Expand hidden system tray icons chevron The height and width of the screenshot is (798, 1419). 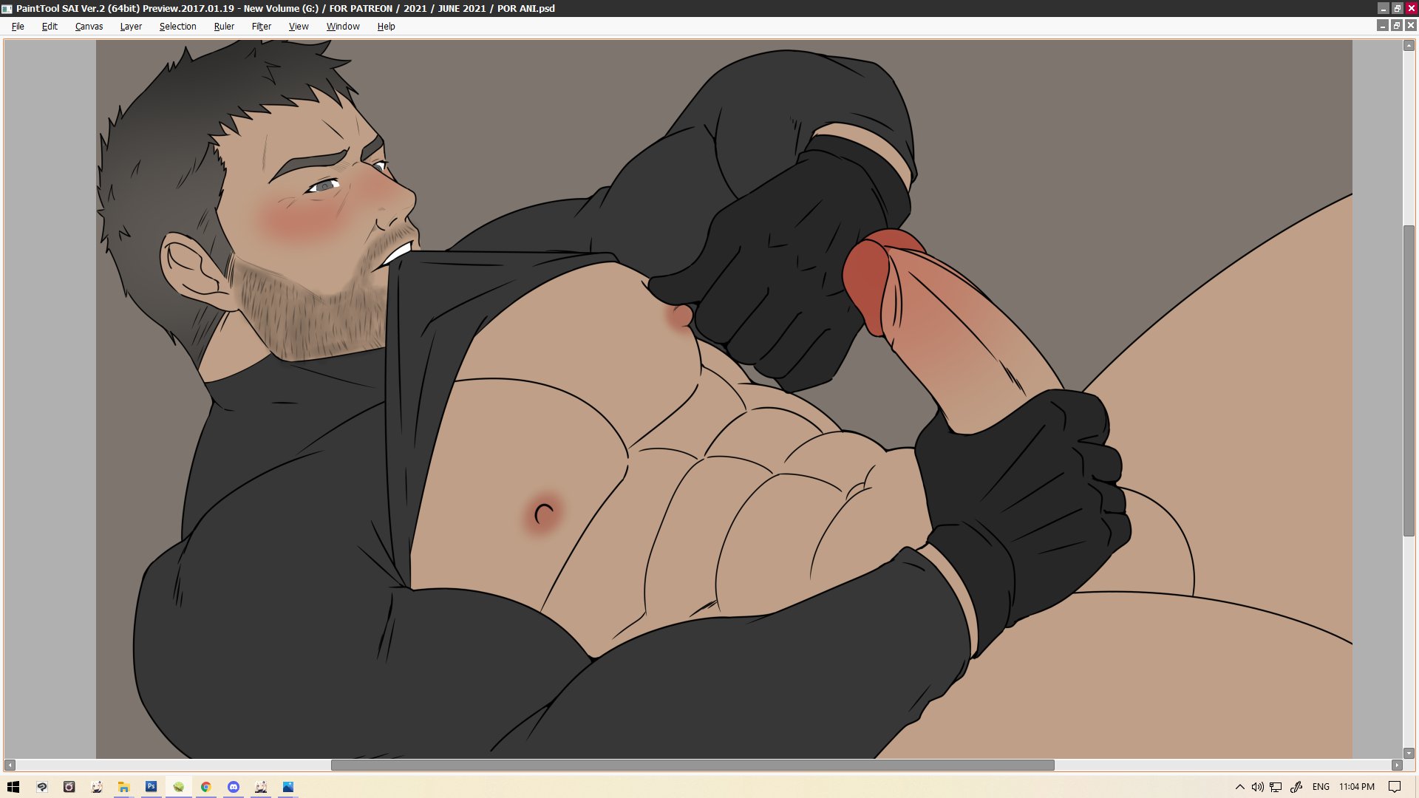coord(1239,787)
